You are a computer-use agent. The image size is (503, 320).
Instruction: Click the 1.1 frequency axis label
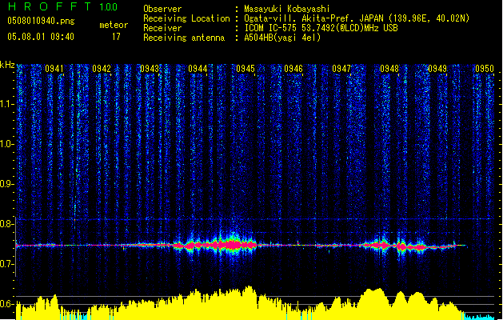(x=7, y=103)
